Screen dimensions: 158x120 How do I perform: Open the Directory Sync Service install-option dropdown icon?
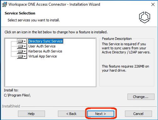22,41
